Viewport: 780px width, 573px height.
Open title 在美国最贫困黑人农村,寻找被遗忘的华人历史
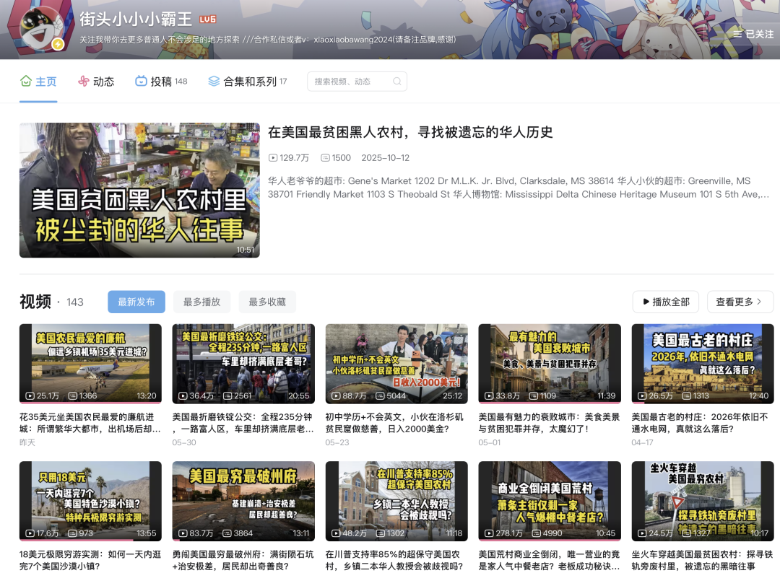[x=410, y=132]
